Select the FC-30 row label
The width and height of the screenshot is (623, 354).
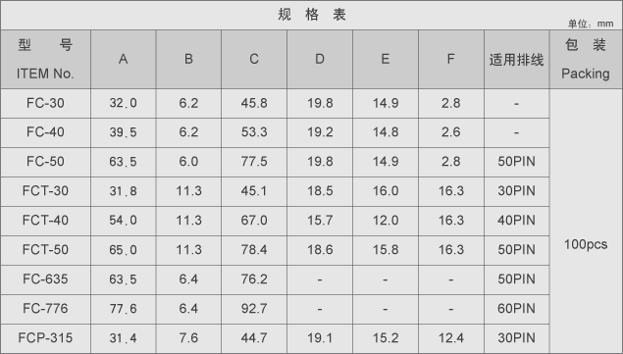point(45,103)
